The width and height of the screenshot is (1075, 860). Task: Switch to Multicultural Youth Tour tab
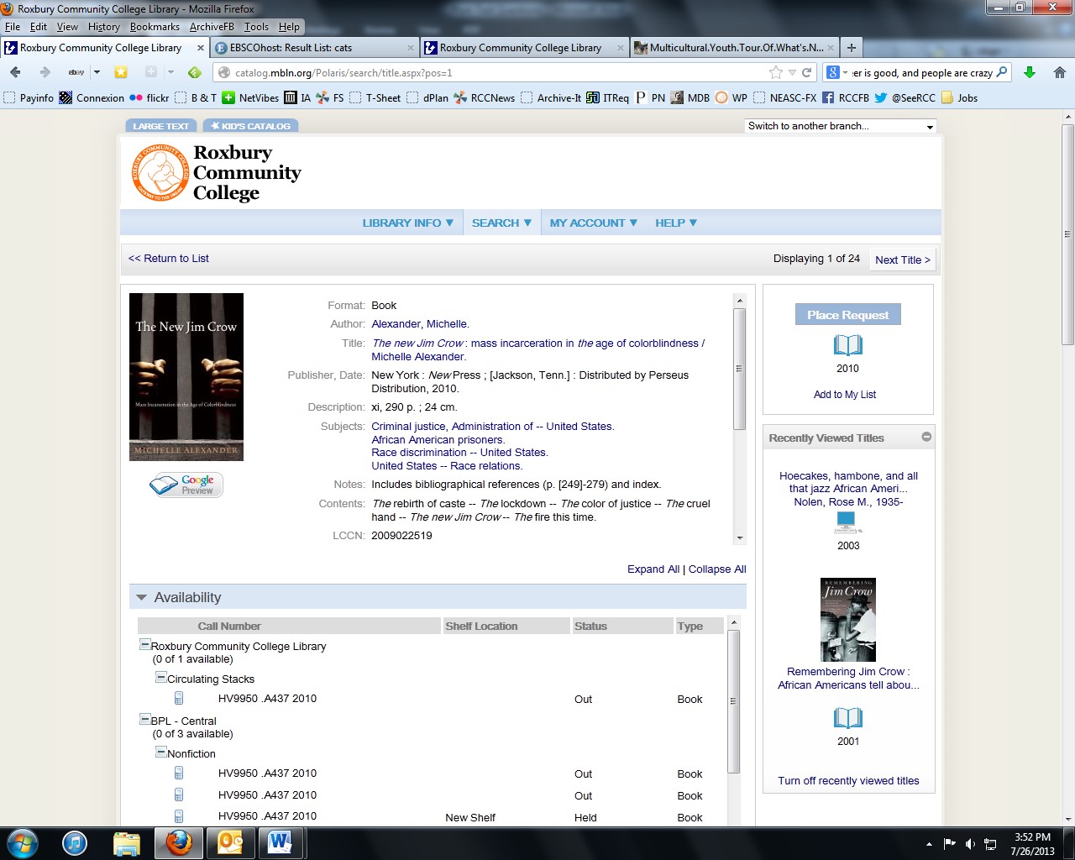(734, 48)
